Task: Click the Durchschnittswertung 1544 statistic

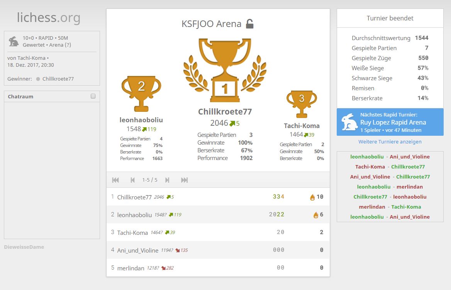Action: 390,38
